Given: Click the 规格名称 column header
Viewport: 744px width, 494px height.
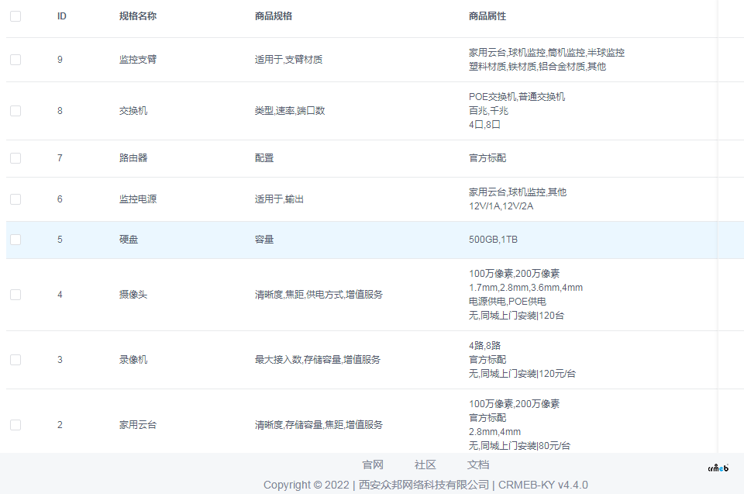Looking at the screenshot, I should (138, 16).
